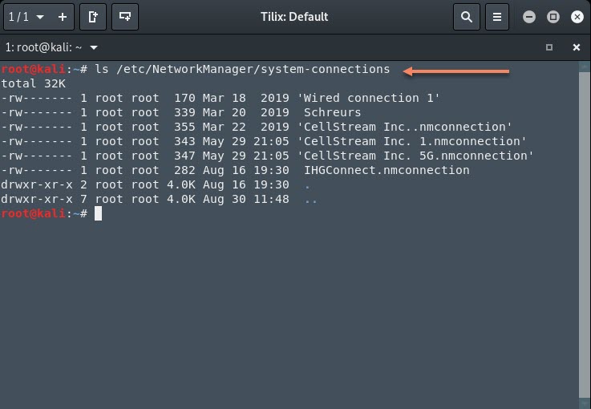Click the Schreurs file name
Screen dimensions: 591x409
[332, 112]
